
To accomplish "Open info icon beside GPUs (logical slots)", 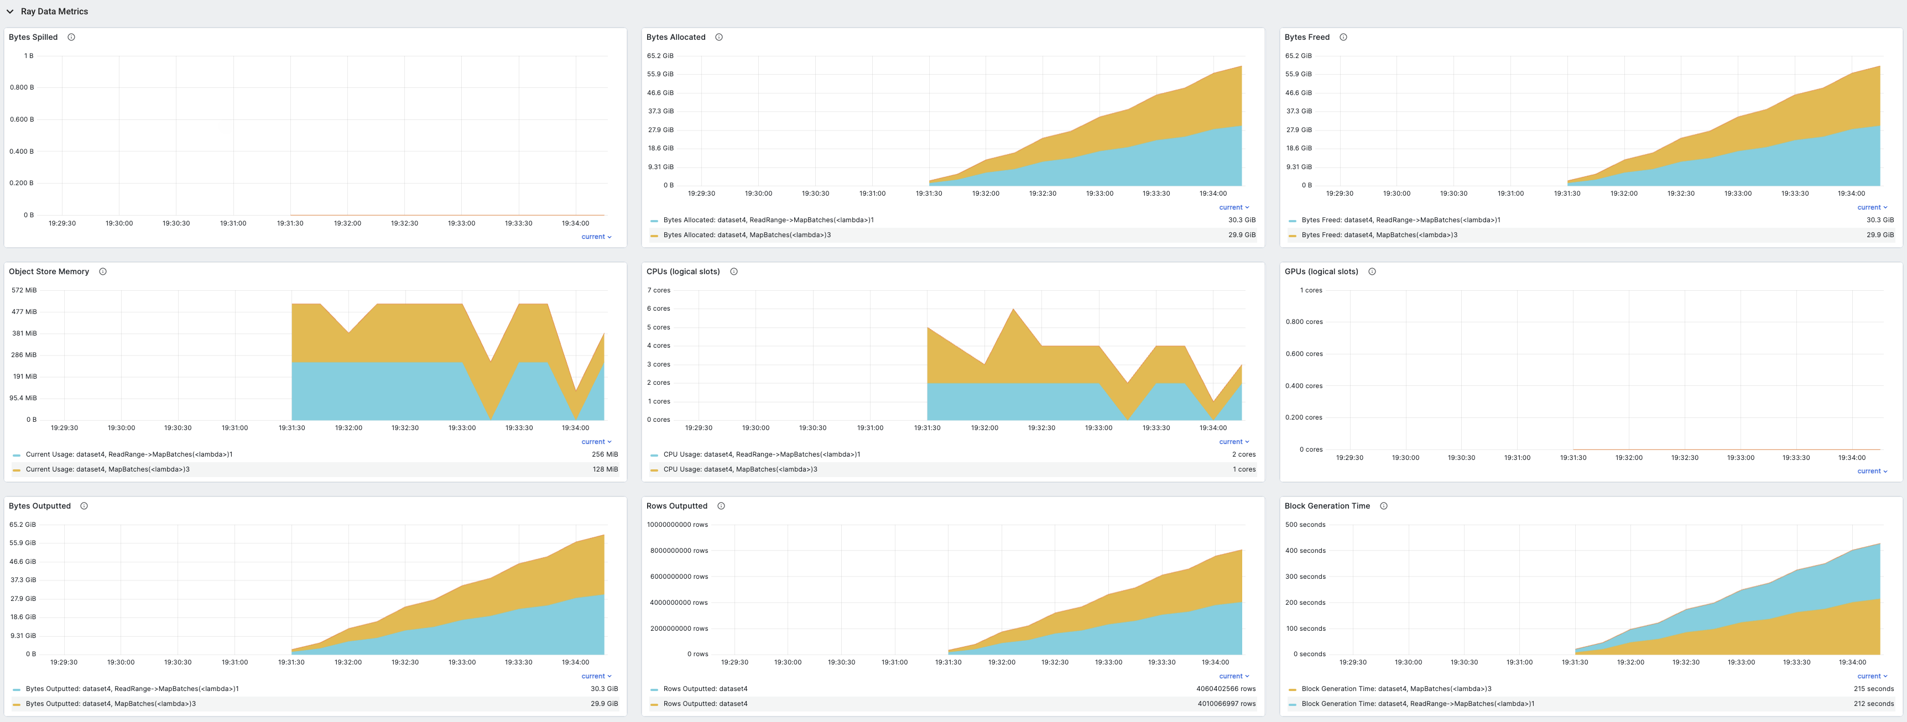I will [x=1372, y=271].
